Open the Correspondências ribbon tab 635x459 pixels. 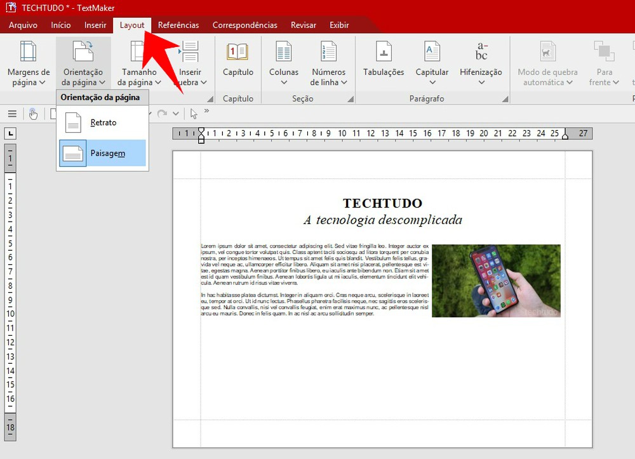[x=244, y=25]
